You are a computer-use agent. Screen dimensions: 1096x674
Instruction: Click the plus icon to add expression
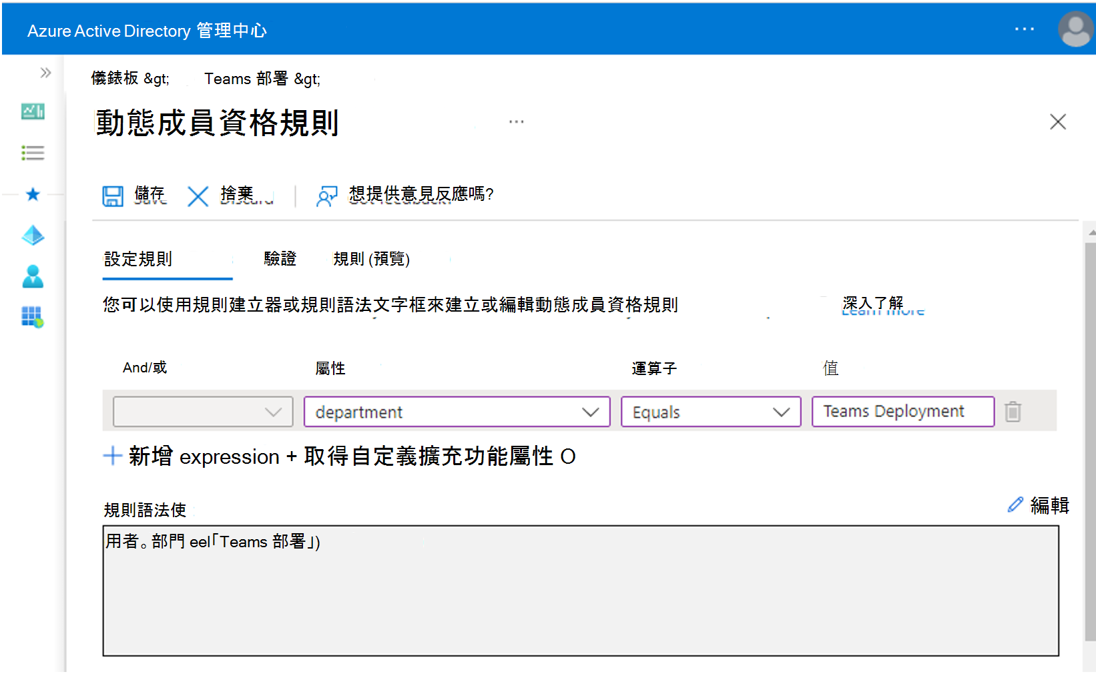(112, 456)
